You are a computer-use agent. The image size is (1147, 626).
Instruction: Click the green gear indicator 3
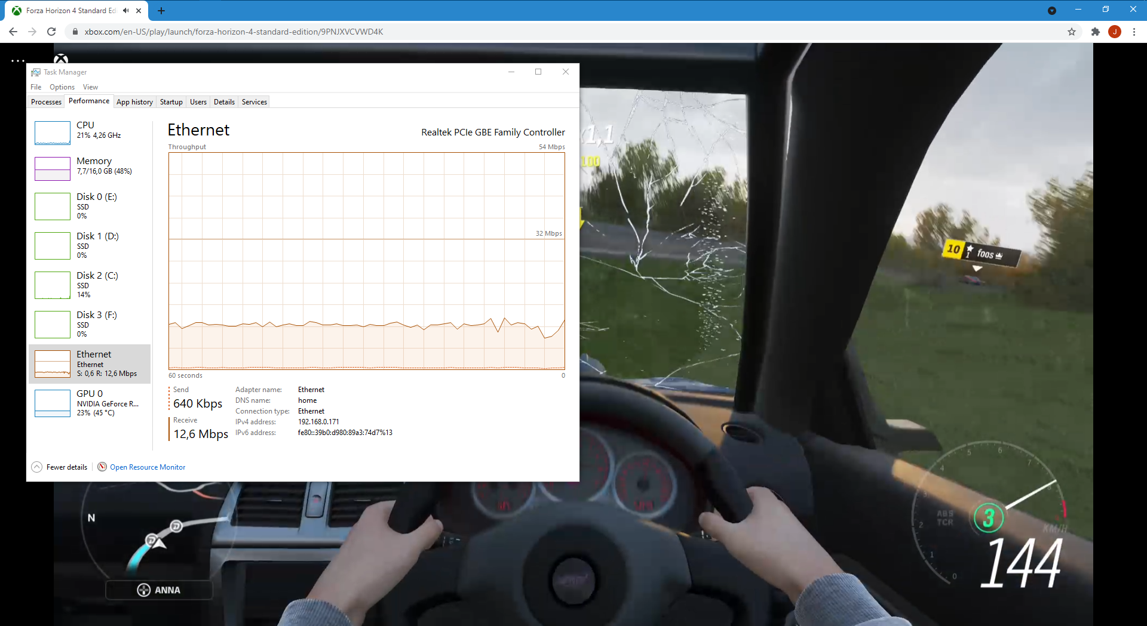pyautogui.click(x=989, y=517)
